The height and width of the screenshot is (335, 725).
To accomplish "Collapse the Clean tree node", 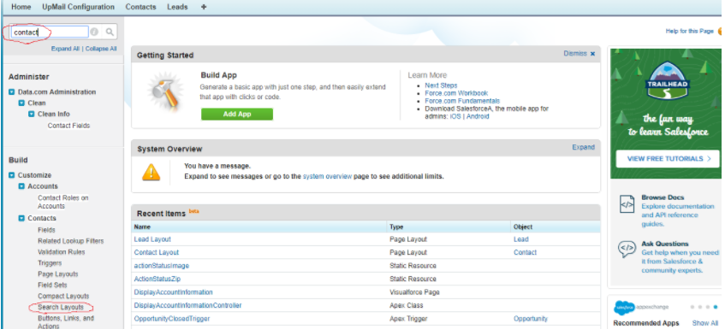I will [x=21, y=103].
